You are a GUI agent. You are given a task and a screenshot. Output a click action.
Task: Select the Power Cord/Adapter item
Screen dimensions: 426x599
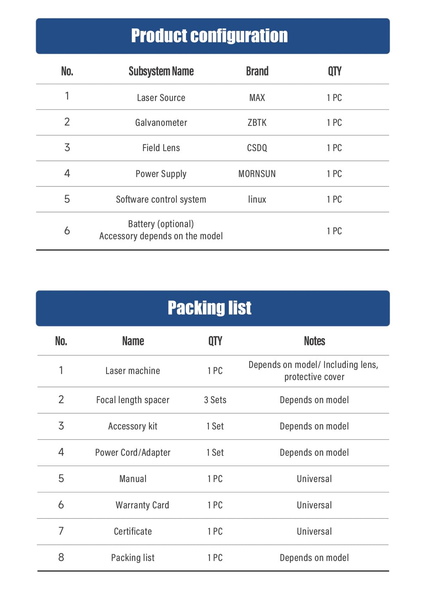pos(133,452)
